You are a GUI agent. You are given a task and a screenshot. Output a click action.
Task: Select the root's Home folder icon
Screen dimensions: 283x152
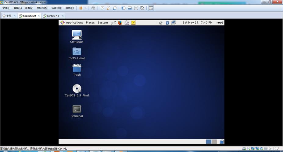77,54
